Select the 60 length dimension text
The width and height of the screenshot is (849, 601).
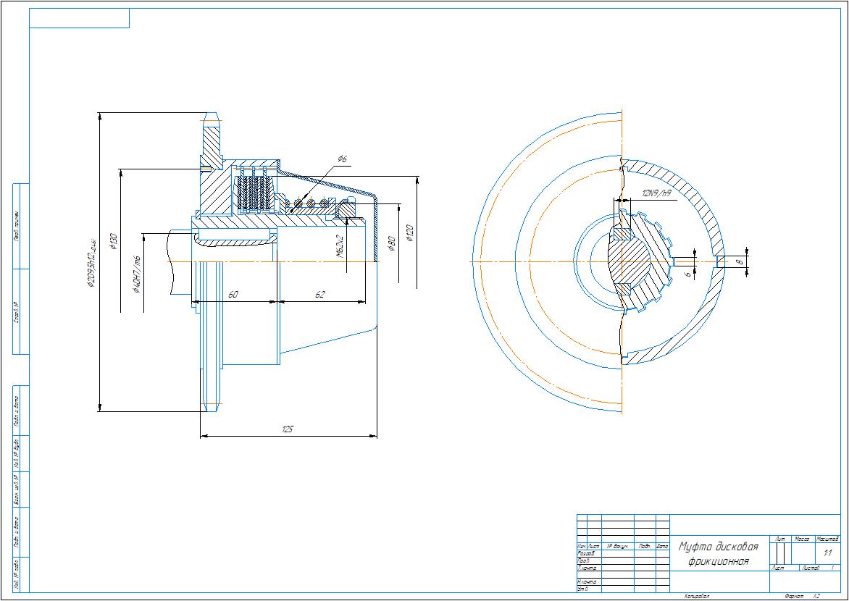[x=234, y=294]
